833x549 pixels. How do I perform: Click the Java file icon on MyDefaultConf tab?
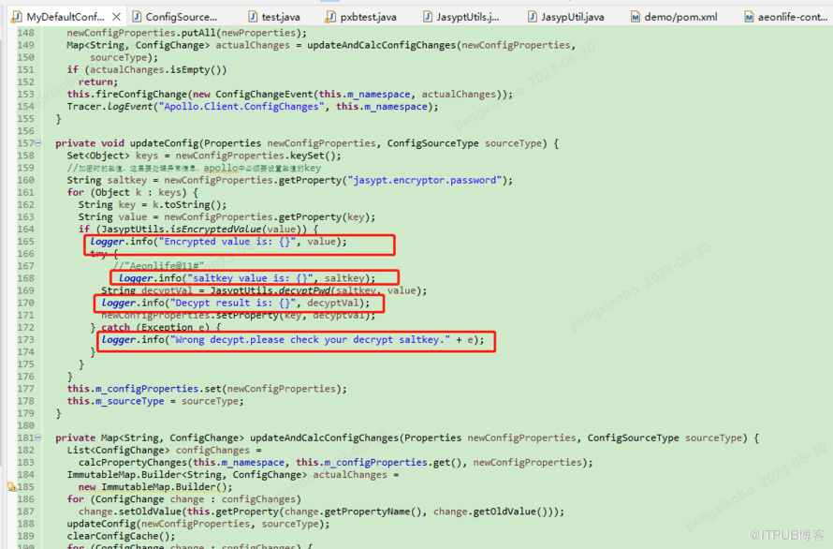(17, 17)
